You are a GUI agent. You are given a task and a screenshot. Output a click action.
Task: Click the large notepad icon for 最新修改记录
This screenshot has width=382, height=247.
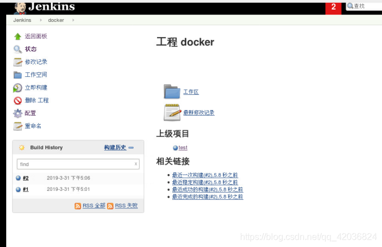[x=172, y=112]
